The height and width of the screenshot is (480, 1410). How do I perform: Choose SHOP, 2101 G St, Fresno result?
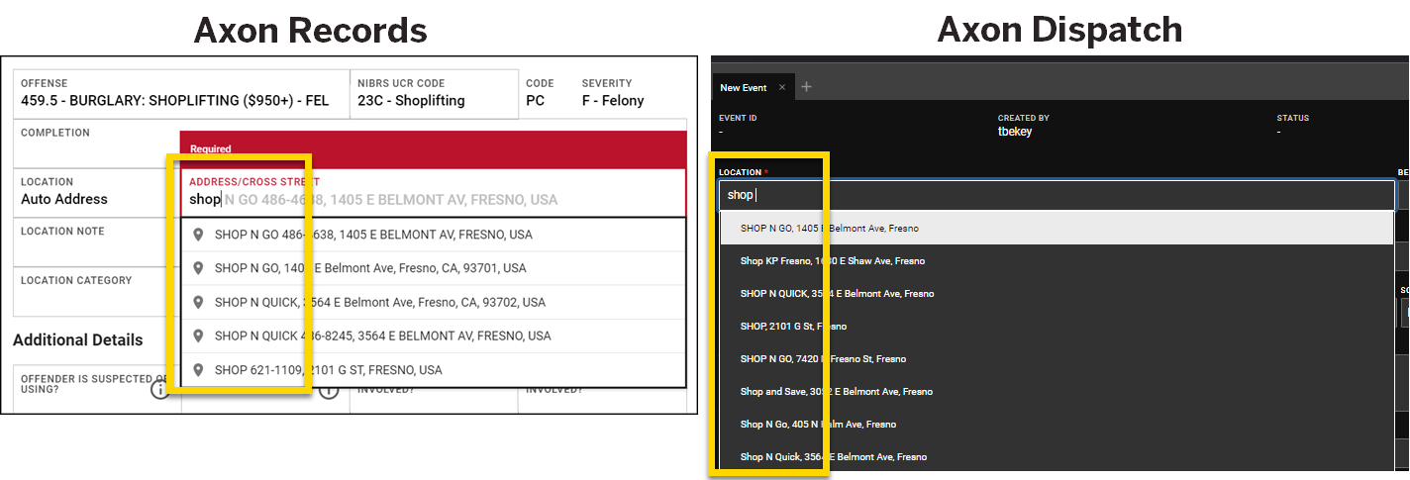click(793, 327)
